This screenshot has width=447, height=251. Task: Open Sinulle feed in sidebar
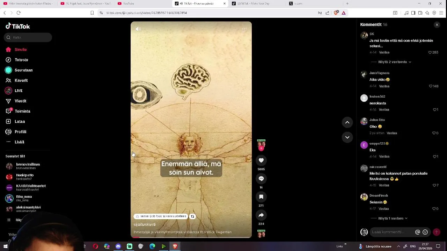point(16,50)
